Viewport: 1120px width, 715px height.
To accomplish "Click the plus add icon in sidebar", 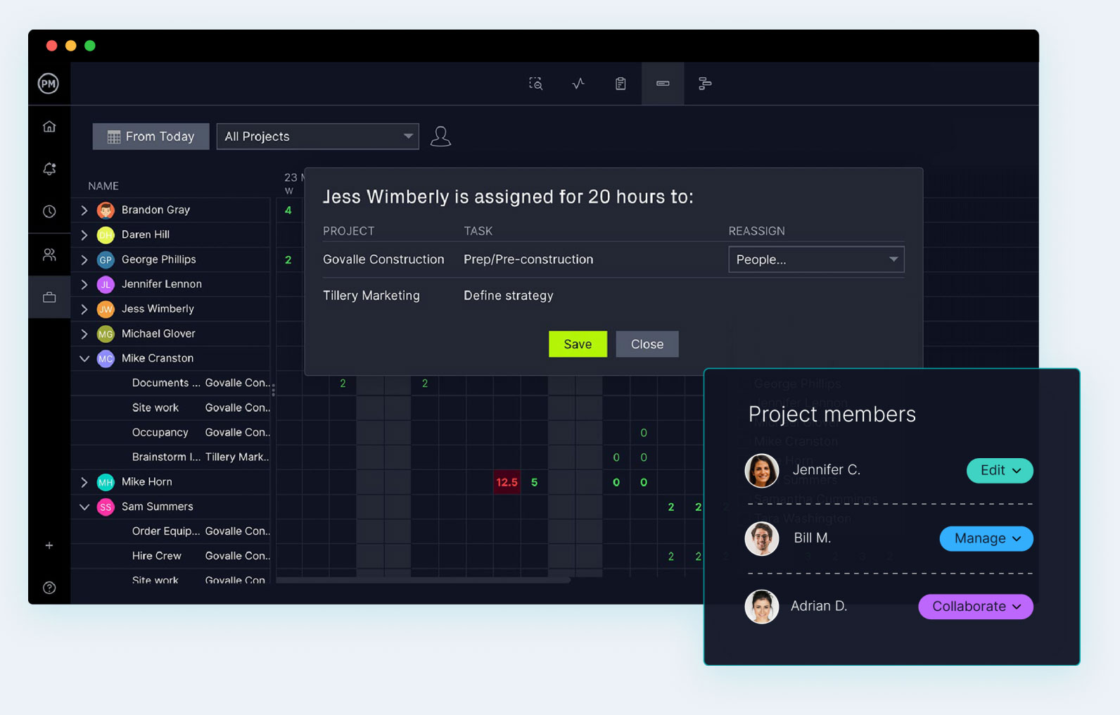I will pyautogui.click(x=49, y=545).
